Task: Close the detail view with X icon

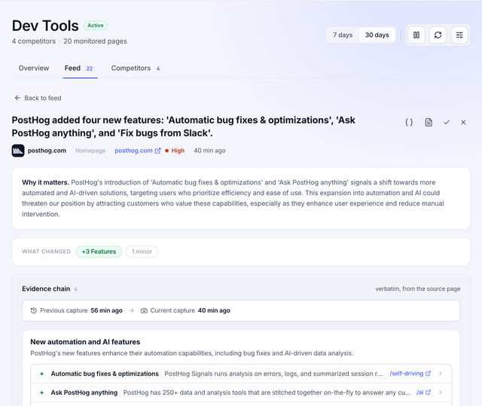Action: click(463, 122)
